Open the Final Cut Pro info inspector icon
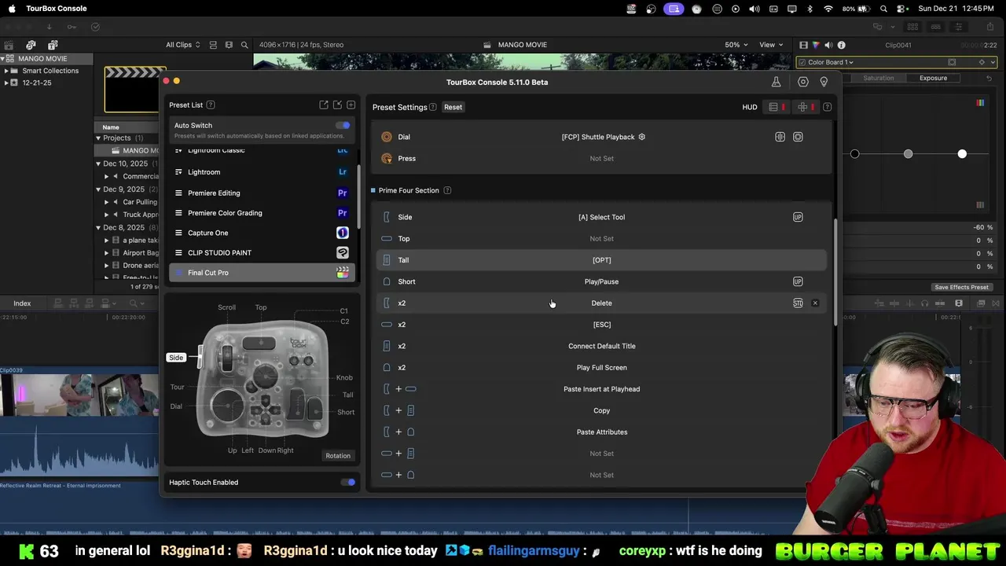1006x566 pixels. (x=841, y=45)
